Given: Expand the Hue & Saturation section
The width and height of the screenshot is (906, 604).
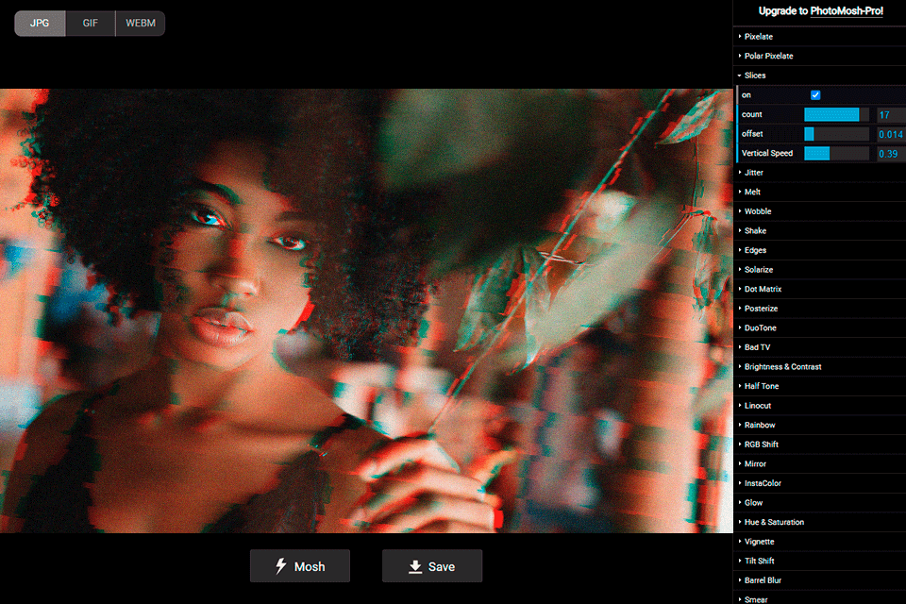Looking at the screenshot, I should click(819, 522).
